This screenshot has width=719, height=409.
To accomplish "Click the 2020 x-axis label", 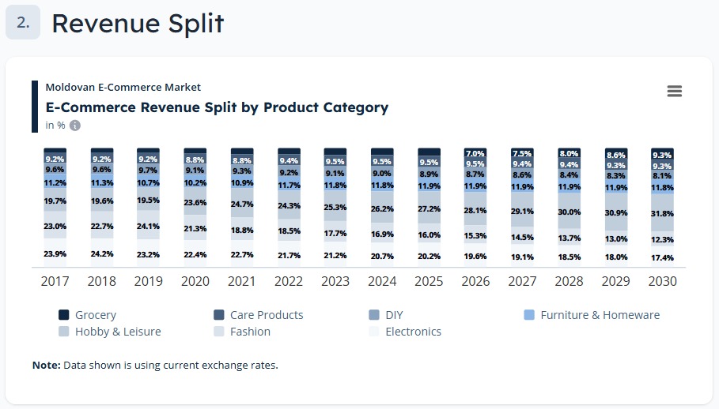I will click(195, 281).
